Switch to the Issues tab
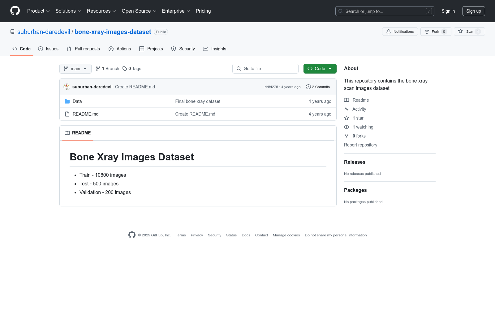Screen dimensions: 495x309 [x=48, y=49]
